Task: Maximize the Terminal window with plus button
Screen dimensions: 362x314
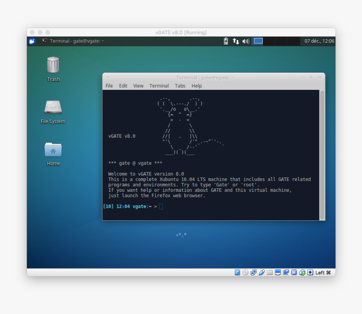Action: point(311,78)
